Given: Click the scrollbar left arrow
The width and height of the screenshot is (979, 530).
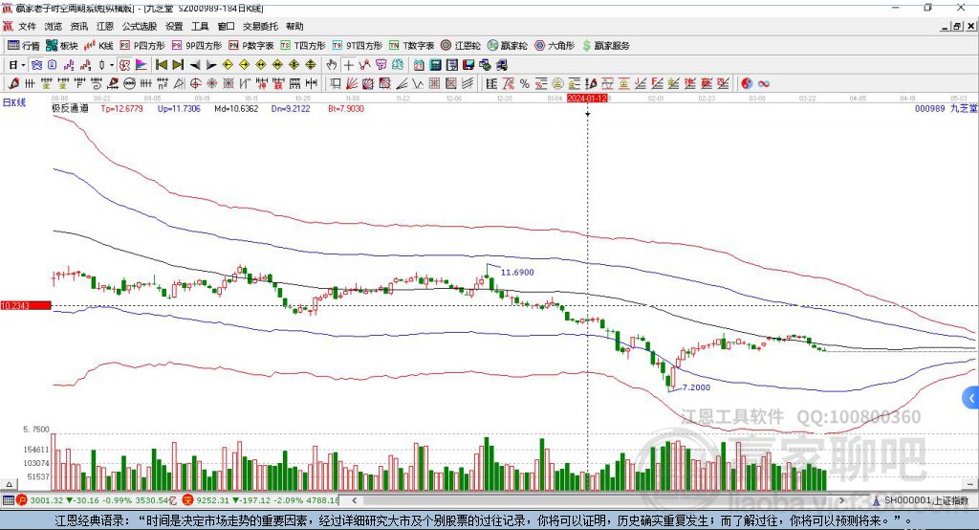Looking at the screenshot, I should pos(355,500).
